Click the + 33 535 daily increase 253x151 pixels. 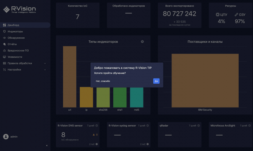click(180, 22)
